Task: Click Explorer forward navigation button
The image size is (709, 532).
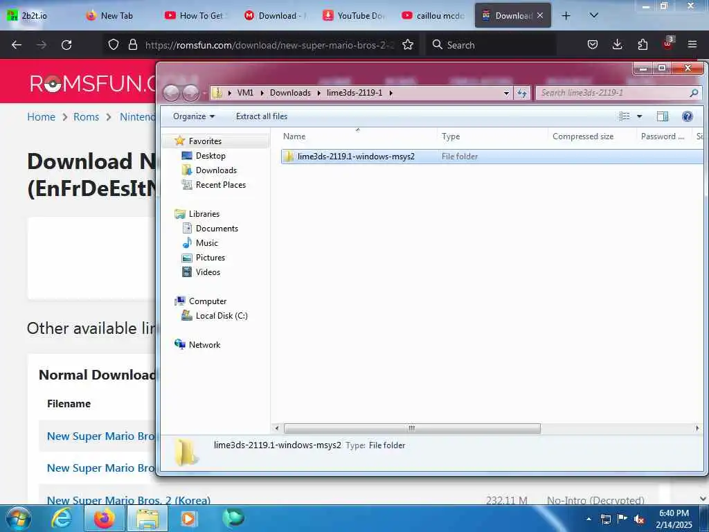Action: coord(190,93)
